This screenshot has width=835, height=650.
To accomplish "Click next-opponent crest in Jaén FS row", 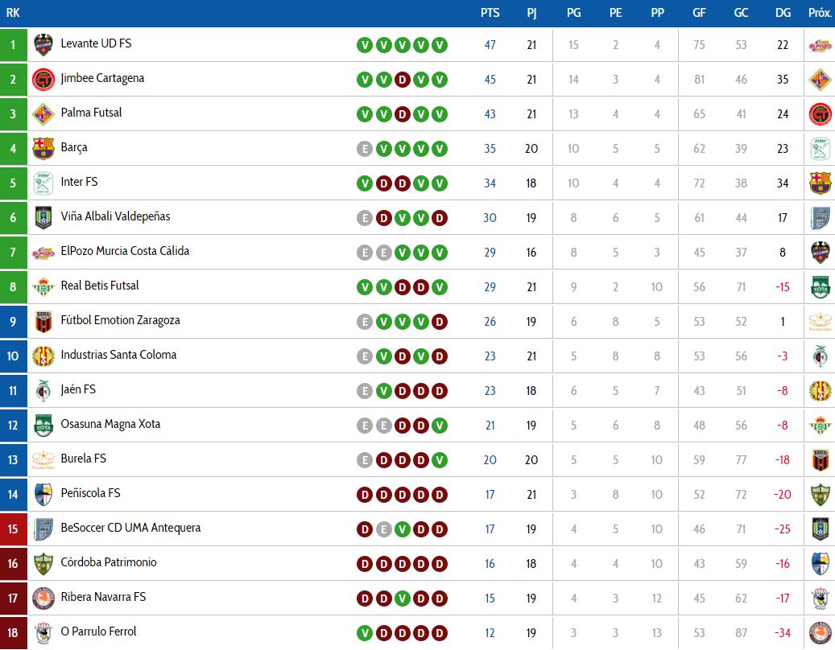I will 820,390.
